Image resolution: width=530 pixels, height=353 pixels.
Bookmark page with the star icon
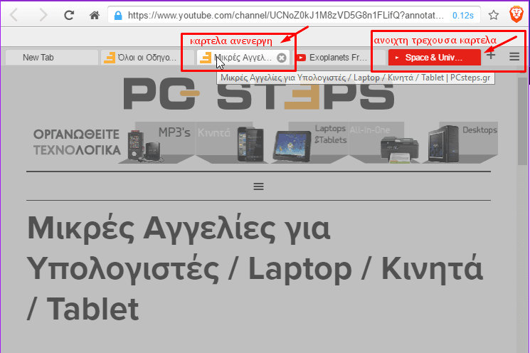494,15
